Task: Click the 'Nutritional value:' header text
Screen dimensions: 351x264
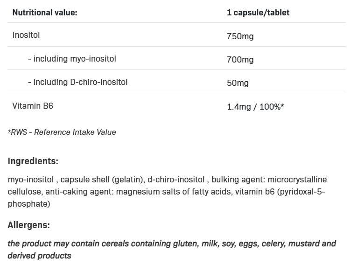Action: (x=45, y=13)
